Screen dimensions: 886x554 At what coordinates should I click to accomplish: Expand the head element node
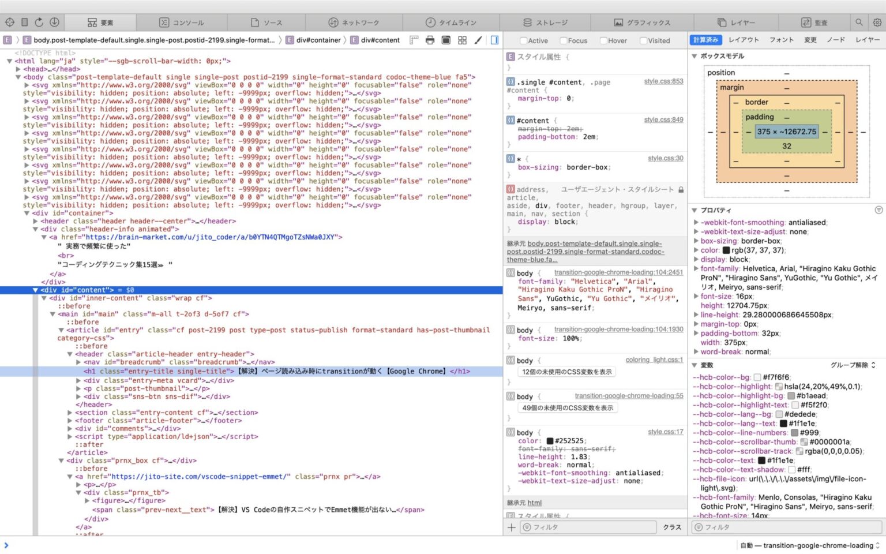point(18,69)
